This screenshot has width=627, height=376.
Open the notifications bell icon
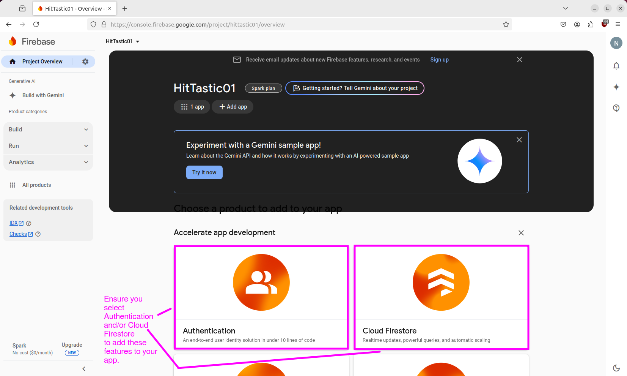[x=616, y=65]
